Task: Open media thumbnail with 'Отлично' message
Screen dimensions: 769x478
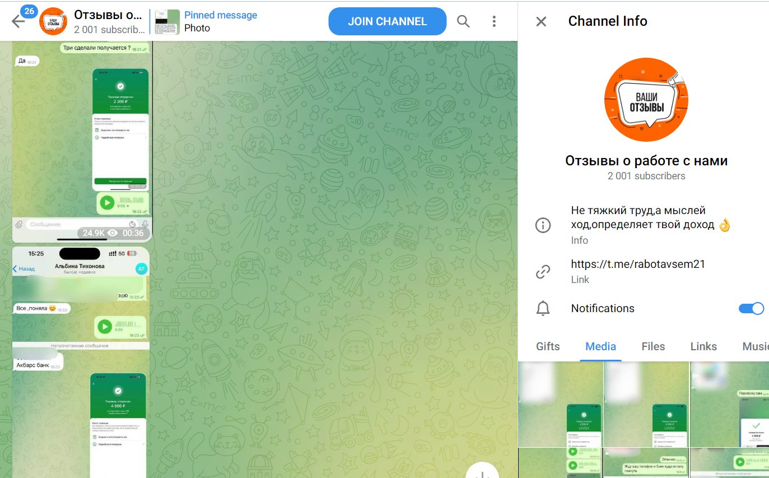Action: tap(646, 463)
